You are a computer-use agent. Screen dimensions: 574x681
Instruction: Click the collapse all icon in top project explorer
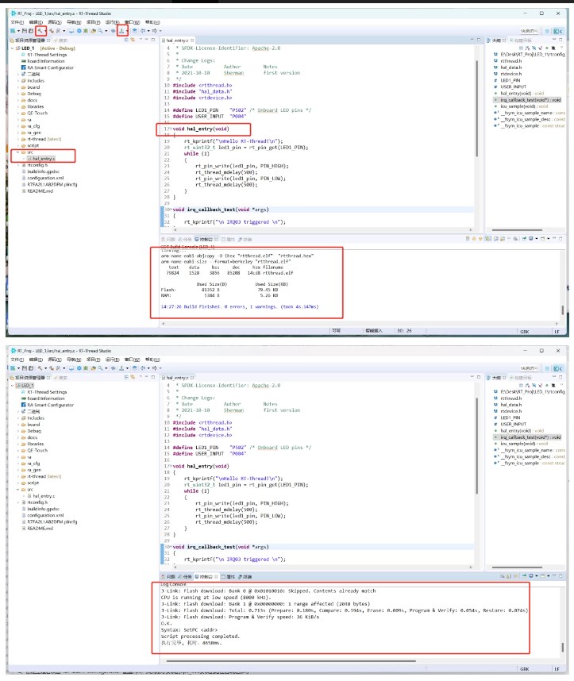pos(126,40)
